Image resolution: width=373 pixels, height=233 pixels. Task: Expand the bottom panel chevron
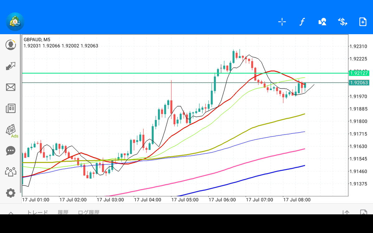pyautogui.click(x=11, y=213)
